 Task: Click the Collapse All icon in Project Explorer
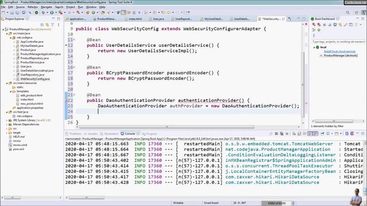pos(42,25)
